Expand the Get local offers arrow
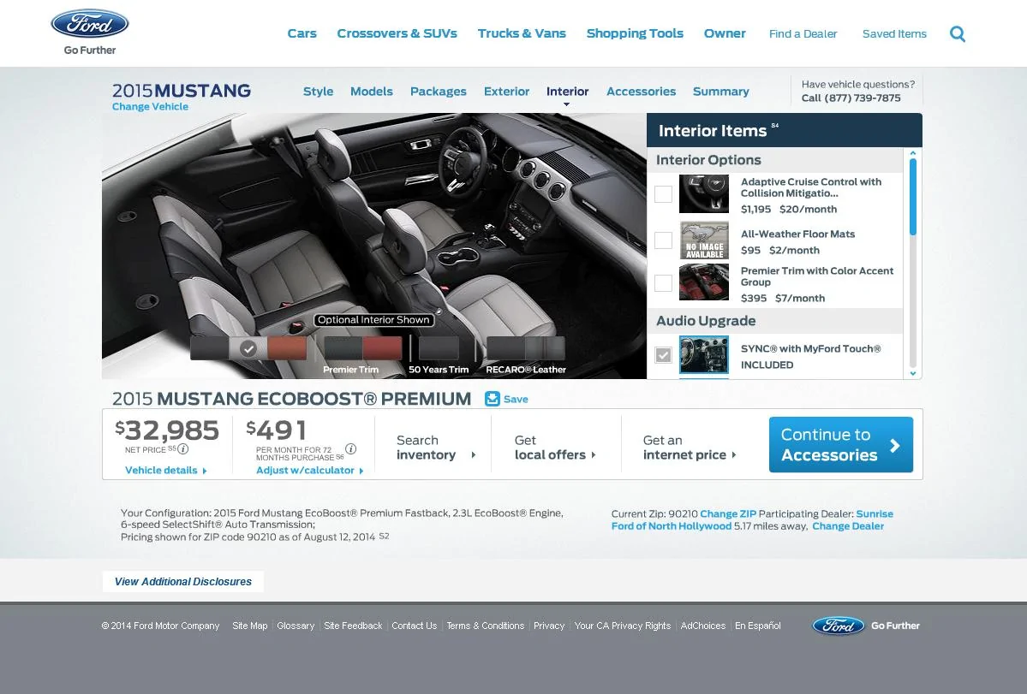The image size is (1027, 694). tap(594, 455)
